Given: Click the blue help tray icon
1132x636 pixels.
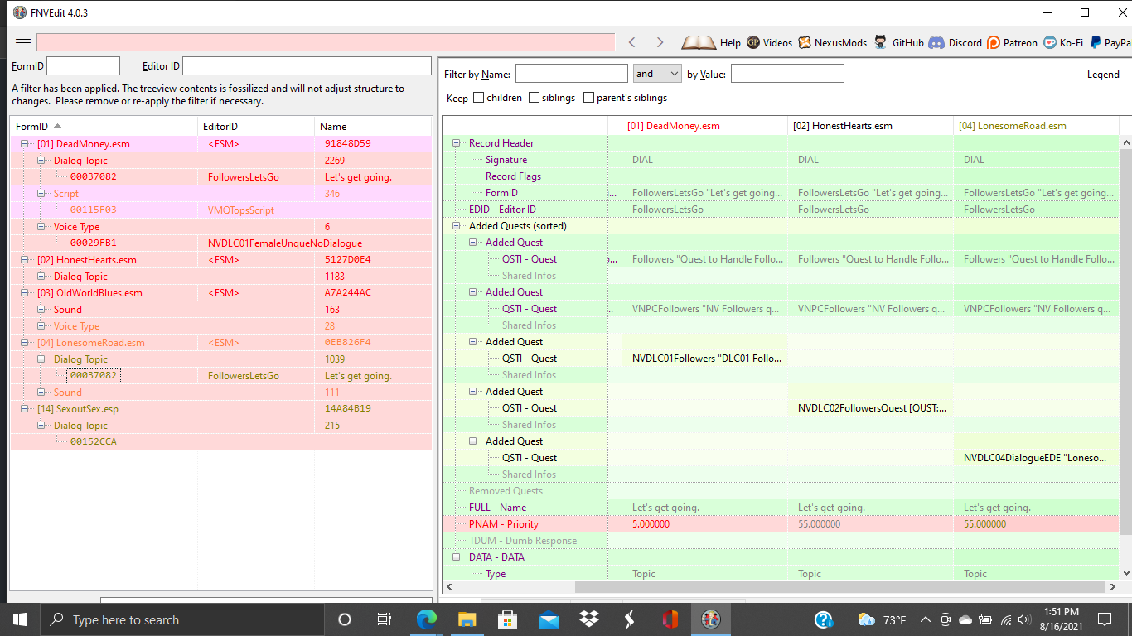Looking at the screenshot, I should (x=824, y=619).
